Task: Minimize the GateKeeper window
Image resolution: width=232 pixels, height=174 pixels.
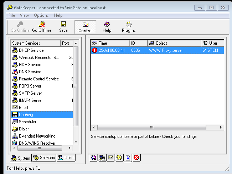Action: (x=200, y=8)
